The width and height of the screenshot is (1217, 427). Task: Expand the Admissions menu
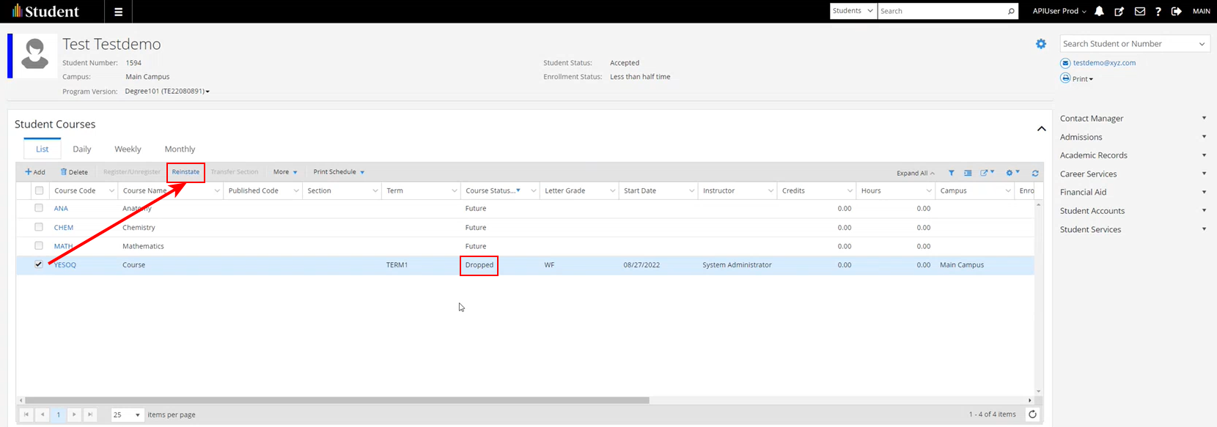click(x=1133, y=137)
